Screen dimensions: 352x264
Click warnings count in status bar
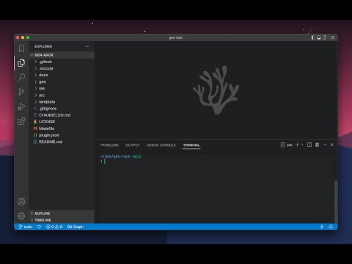(x=59, y=227)
